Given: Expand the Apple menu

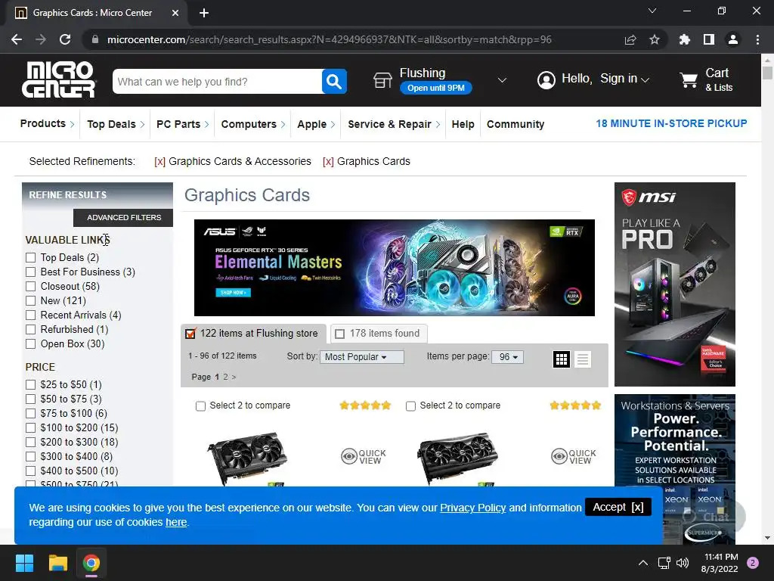Looking at the screenshot, I should click(316, 124).
